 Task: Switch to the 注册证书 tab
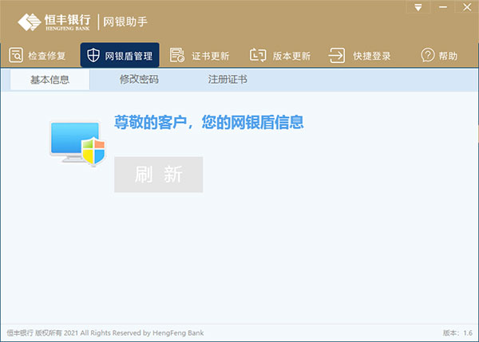(228, 80)
